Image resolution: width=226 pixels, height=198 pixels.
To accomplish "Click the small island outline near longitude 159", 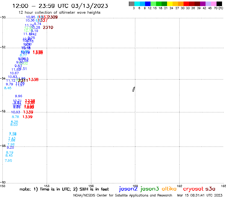I will point(134,89).
